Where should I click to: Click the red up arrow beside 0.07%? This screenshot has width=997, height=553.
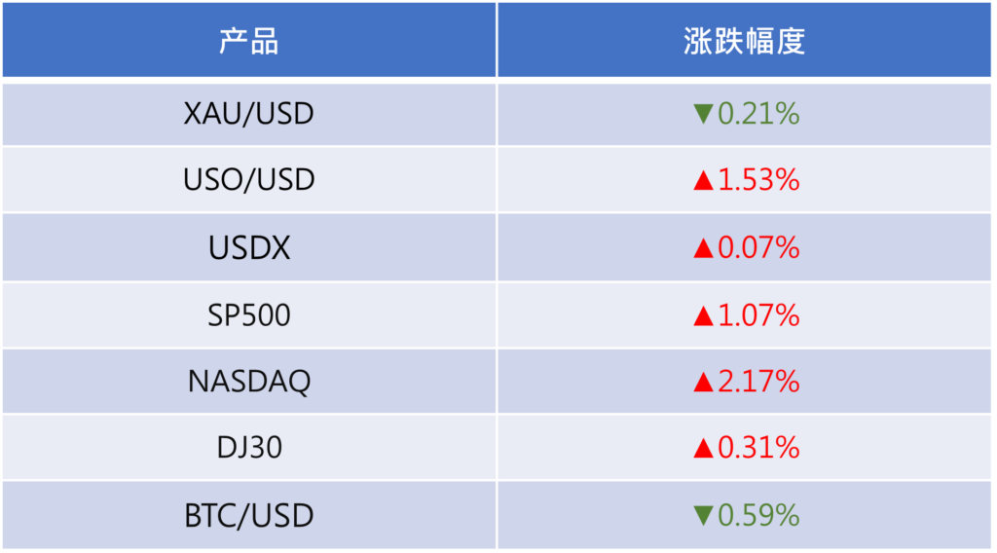[x=704, y=248]
